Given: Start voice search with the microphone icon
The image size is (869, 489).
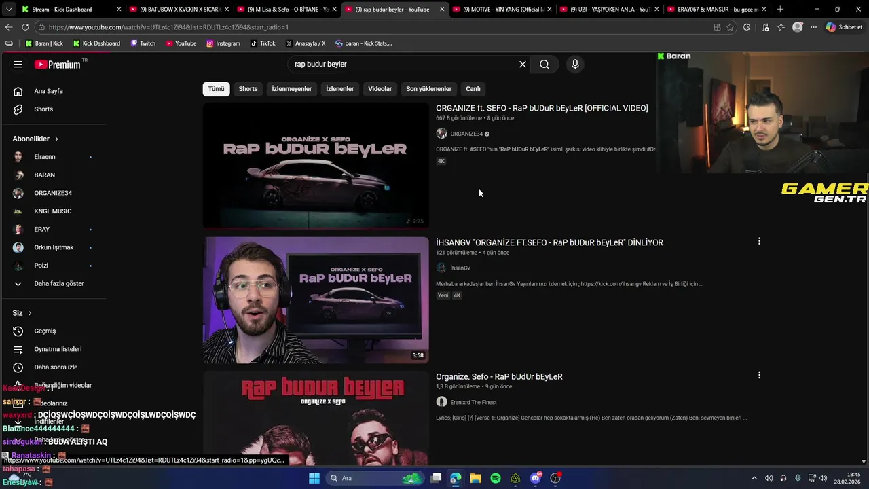Looking at the screenshot, I should click(575, 64).
